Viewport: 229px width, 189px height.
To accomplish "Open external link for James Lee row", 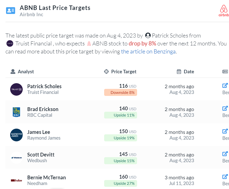I will (225, 131).
